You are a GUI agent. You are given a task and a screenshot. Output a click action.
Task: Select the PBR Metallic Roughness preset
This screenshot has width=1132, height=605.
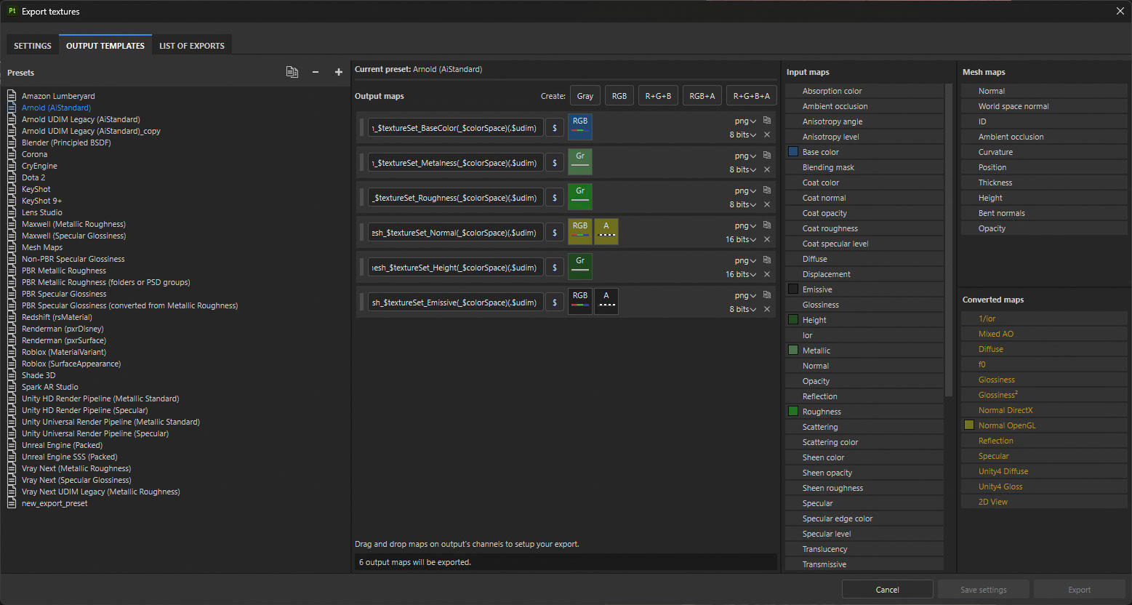click(x=64, y=271)
